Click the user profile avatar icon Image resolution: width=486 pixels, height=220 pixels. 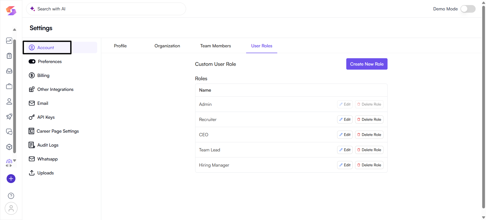11,208
